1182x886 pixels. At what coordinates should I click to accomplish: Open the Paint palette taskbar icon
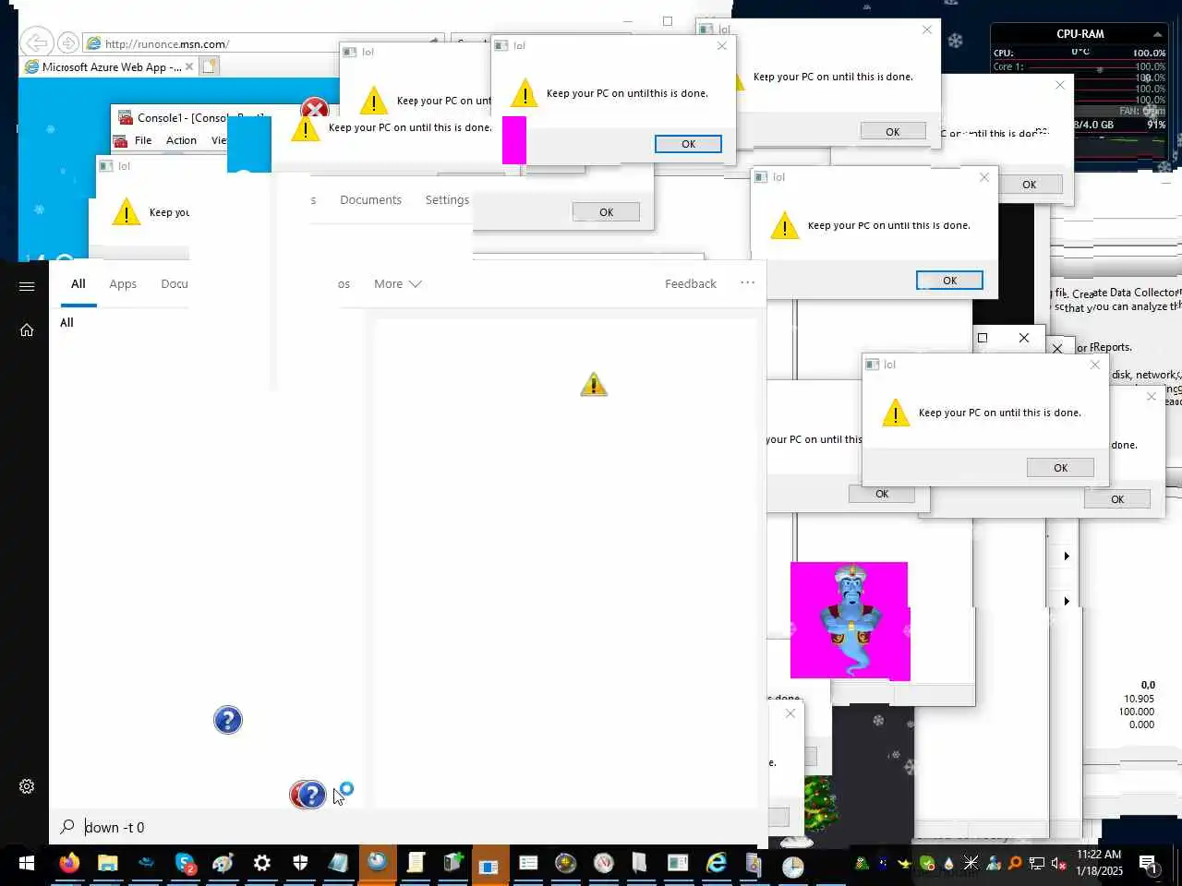223,864
